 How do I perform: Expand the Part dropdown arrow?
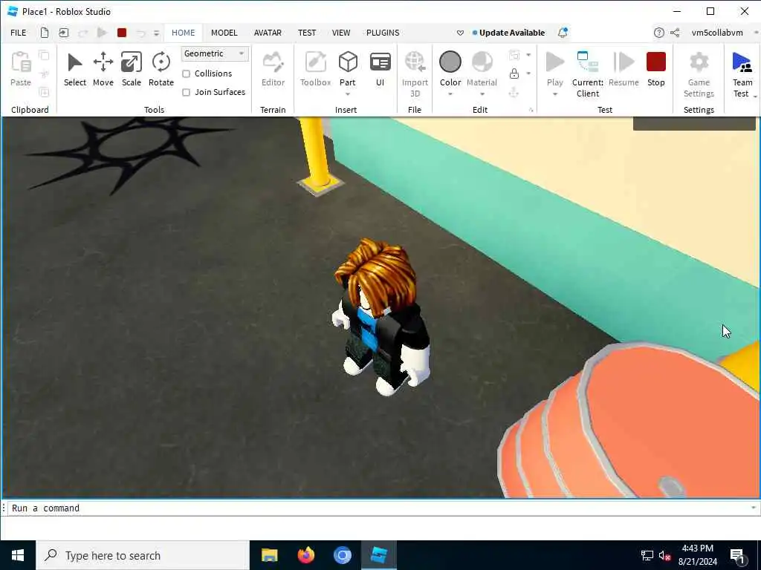click(x=348, y=94)
